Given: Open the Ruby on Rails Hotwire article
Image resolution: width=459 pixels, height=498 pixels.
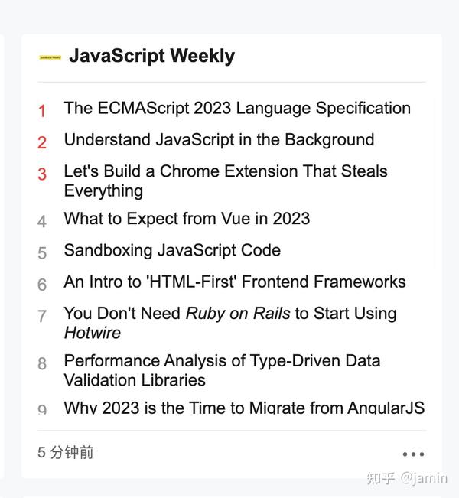Looking at the screenshot, I should tap(230, 324).
